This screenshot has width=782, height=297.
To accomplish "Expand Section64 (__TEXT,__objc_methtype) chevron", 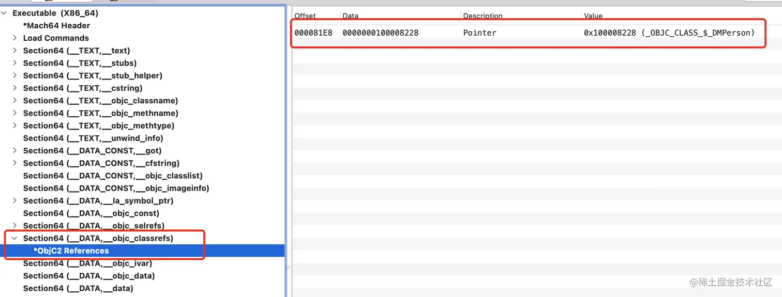I will 15,126.
